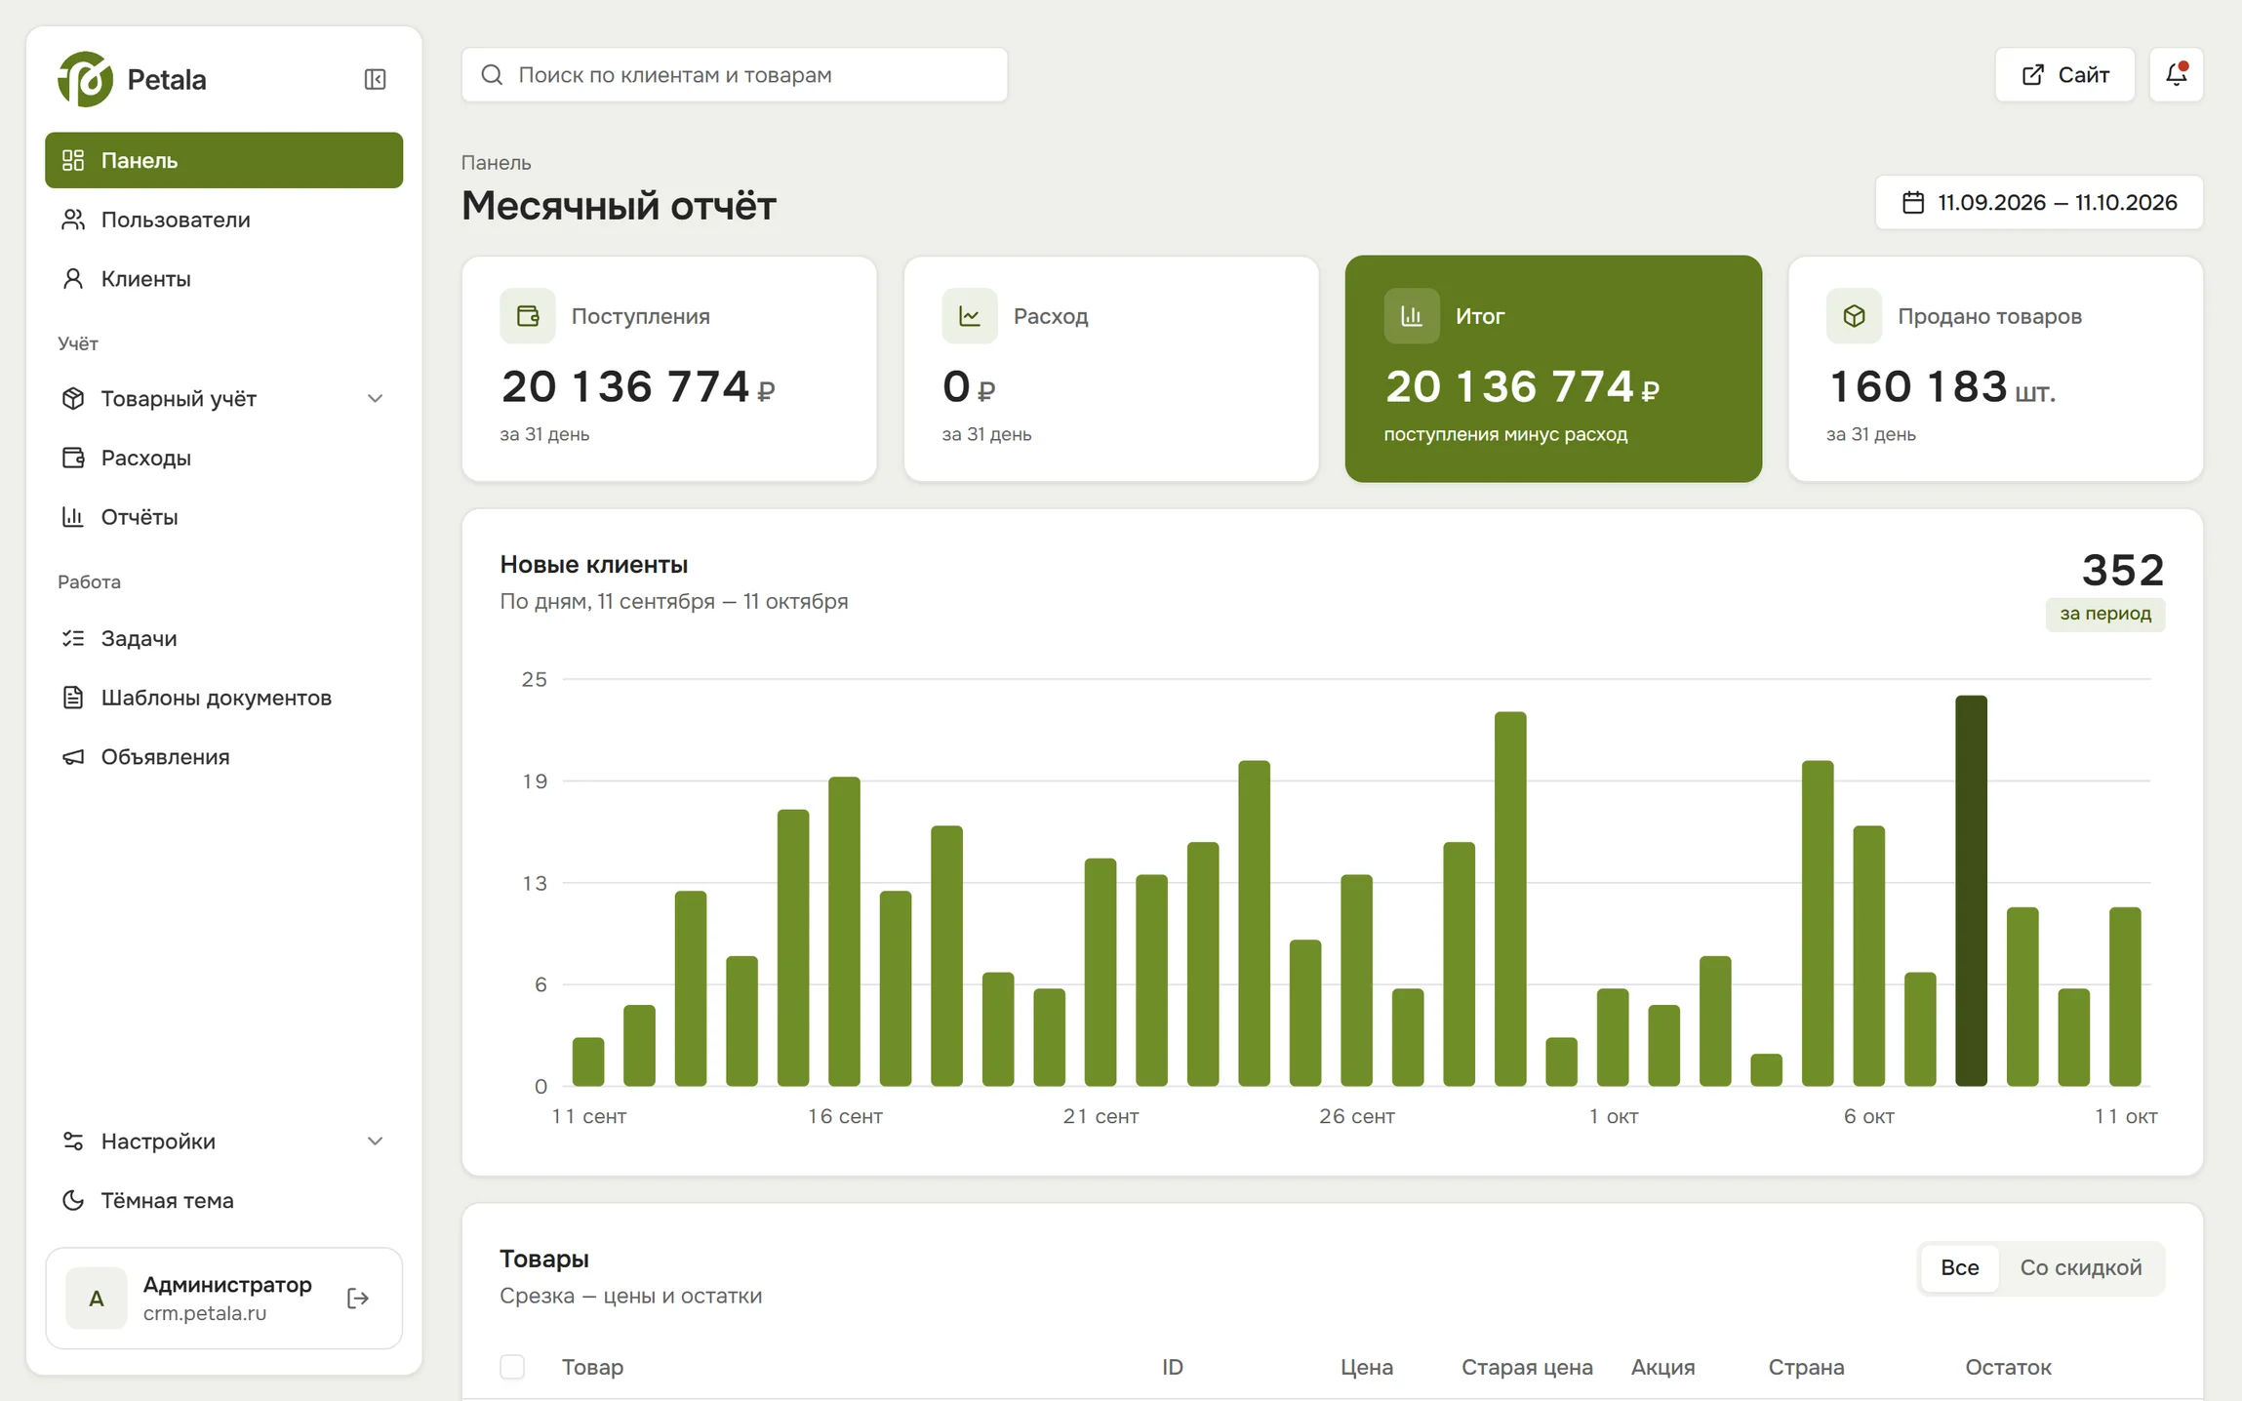This screenshot has width=2242, height=1401.
Task: Click the за период badge
Action: (2104, 614)
